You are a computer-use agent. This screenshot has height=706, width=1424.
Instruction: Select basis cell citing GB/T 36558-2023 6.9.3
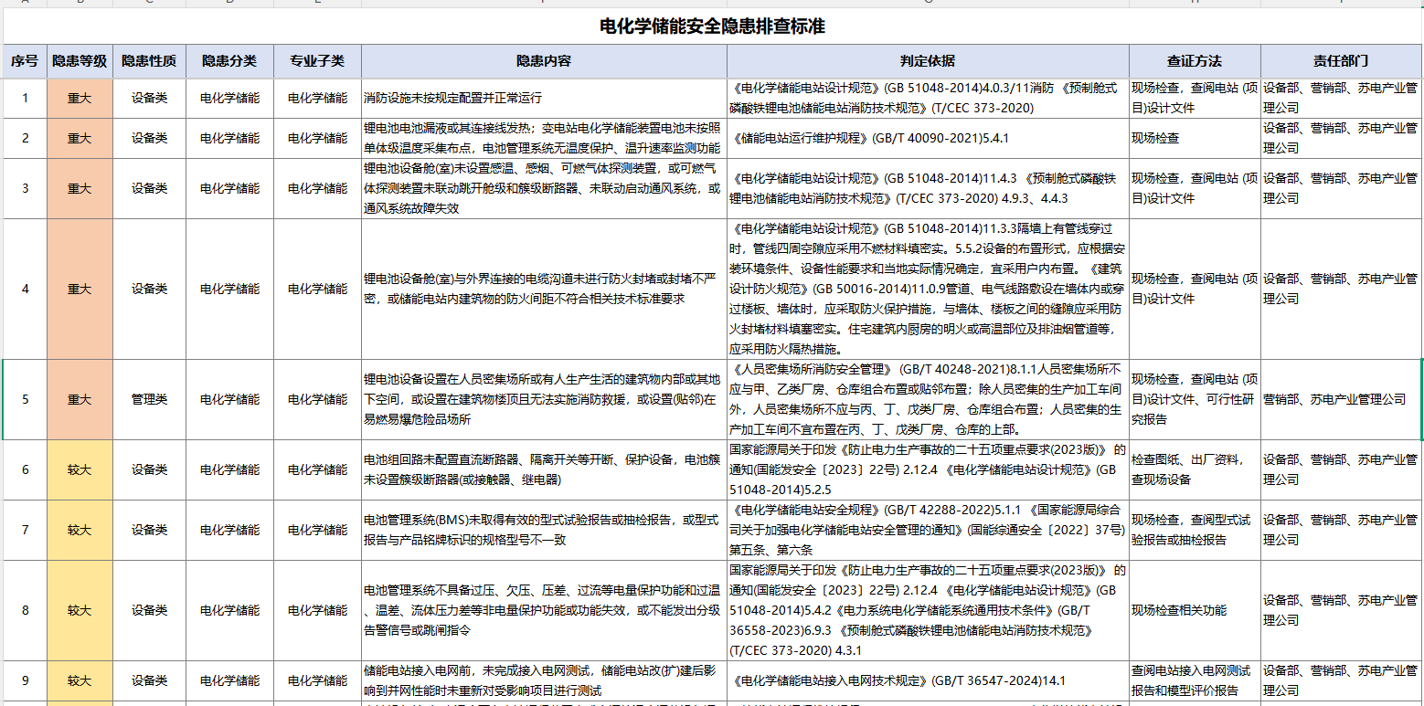tap(928, 610)
